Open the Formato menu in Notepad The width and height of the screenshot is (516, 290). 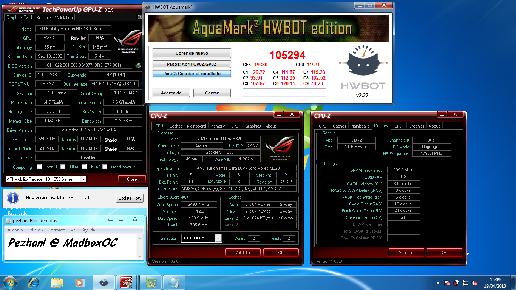tap(57, 230)
